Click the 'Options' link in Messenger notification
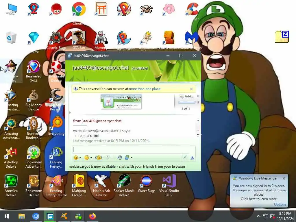The width and height of the screenshot is (296, 222). click(x=280, y=204)
